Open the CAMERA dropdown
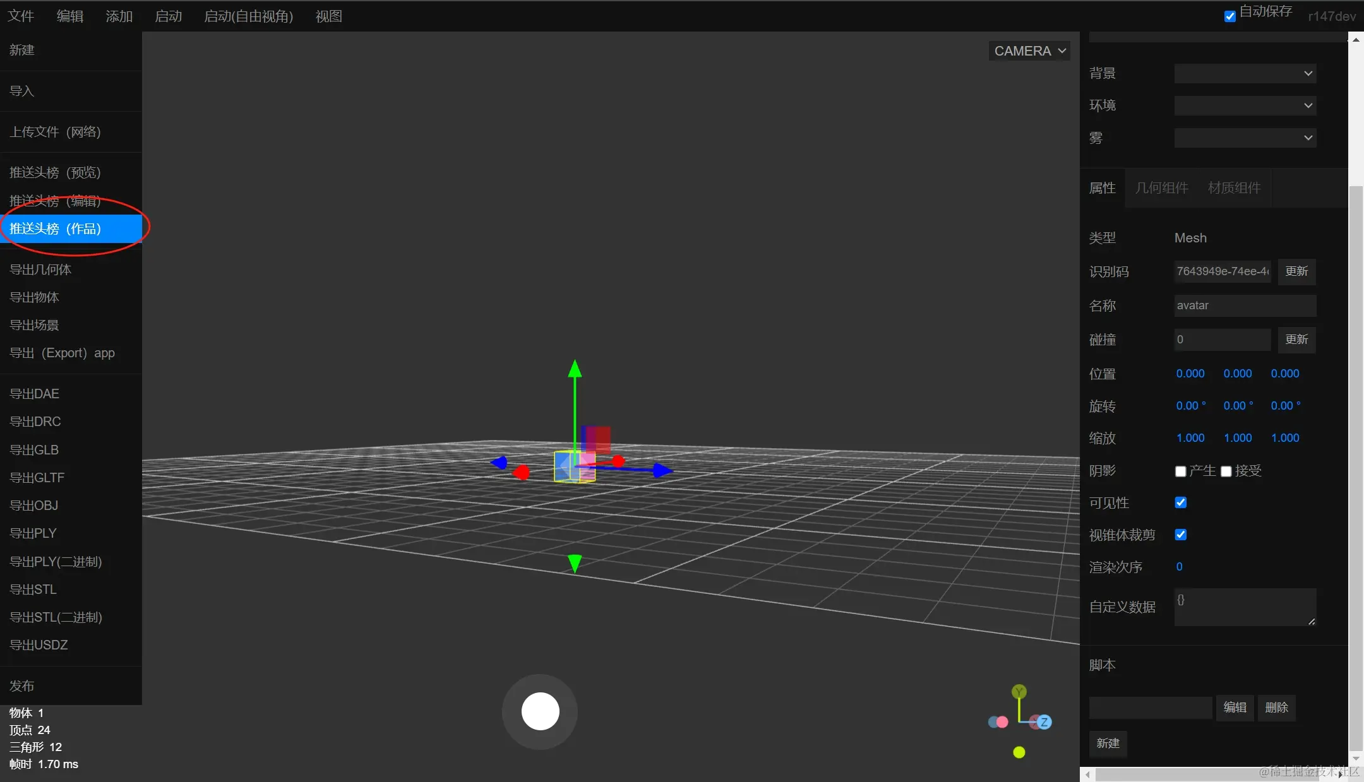The image size is (1364, 782). (1029, 51)
